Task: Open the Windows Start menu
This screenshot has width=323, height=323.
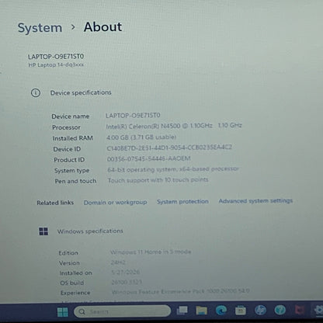Action: click(x=63, y=312)
